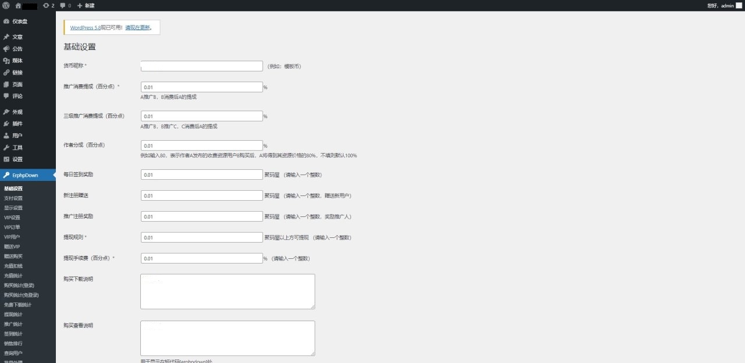
Task: Open 赠送VIP submenu
Action: (12, 247)
